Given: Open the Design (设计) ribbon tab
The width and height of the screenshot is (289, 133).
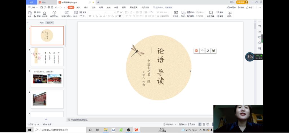Looking at the screenshot, I should click(x=86, y=7).
